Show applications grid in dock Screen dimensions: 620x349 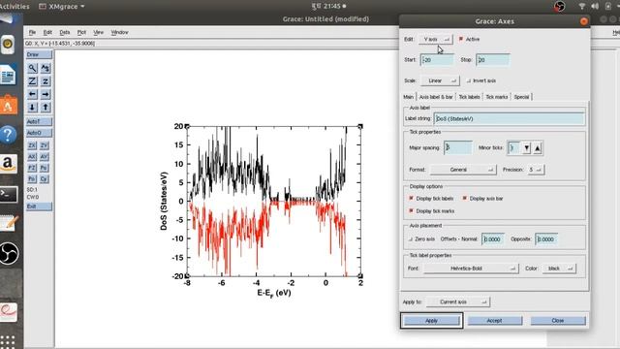click(x=8, y=341)
